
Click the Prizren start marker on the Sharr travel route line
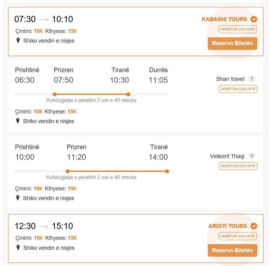click(55, 94)
